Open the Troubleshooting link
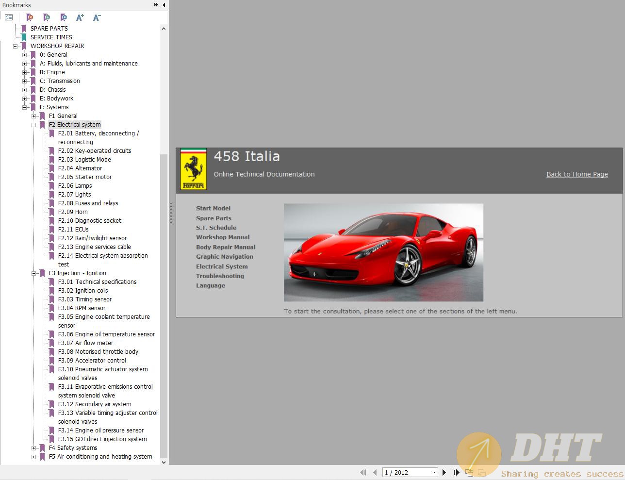This screenshot has width=625, height=480. point(220,276)
